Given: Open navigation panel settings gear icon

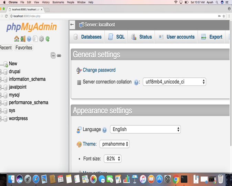Looking at the screenshot, I should click(x=41, y=39).
